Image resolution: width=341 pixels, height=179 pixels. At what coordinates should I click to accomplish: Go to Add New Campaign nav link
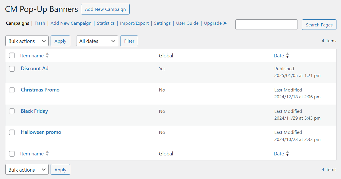[71, 23]
